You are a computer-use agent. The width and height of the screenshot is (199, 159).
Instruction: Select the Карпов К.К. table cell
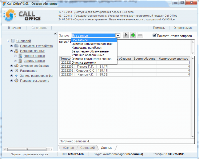click(85, 74)
